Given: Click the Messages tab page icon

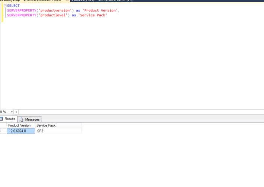Looking at the screenshot, I should 21,119.
